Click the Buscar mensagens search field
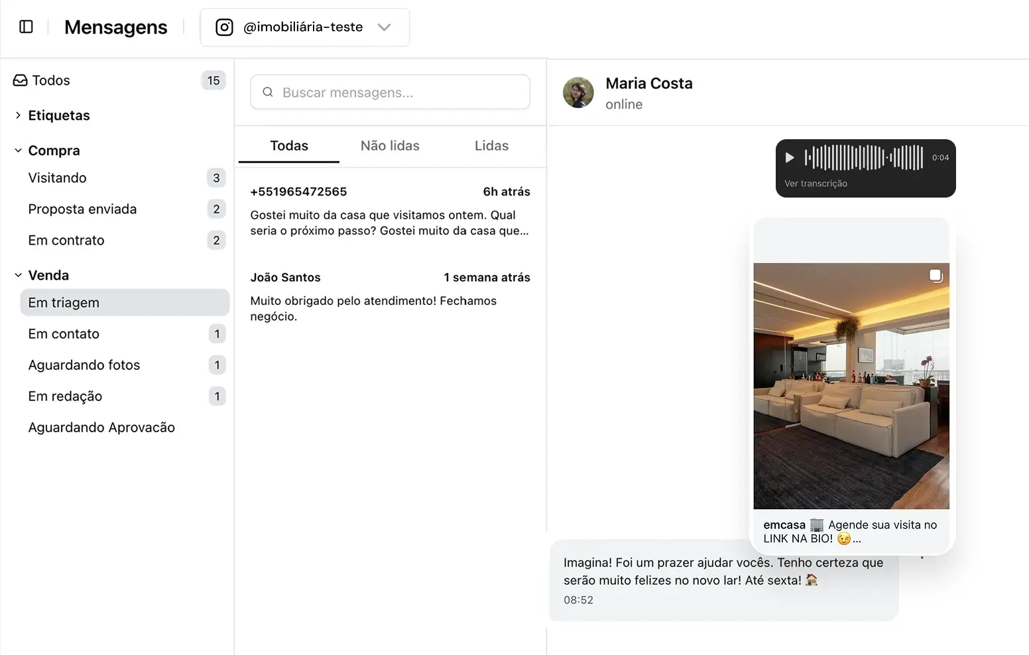The image size is (1029, 655). click(390, 92)
